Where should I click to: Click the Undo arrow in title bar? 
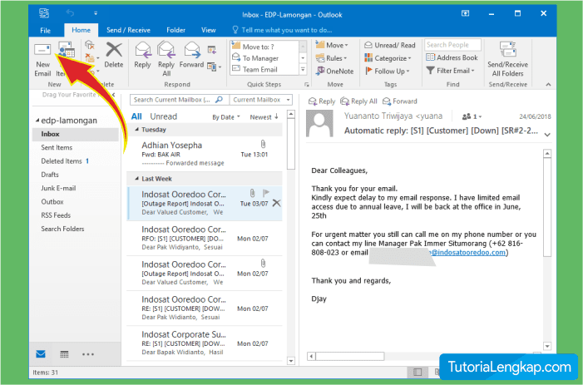coord(70,13)
